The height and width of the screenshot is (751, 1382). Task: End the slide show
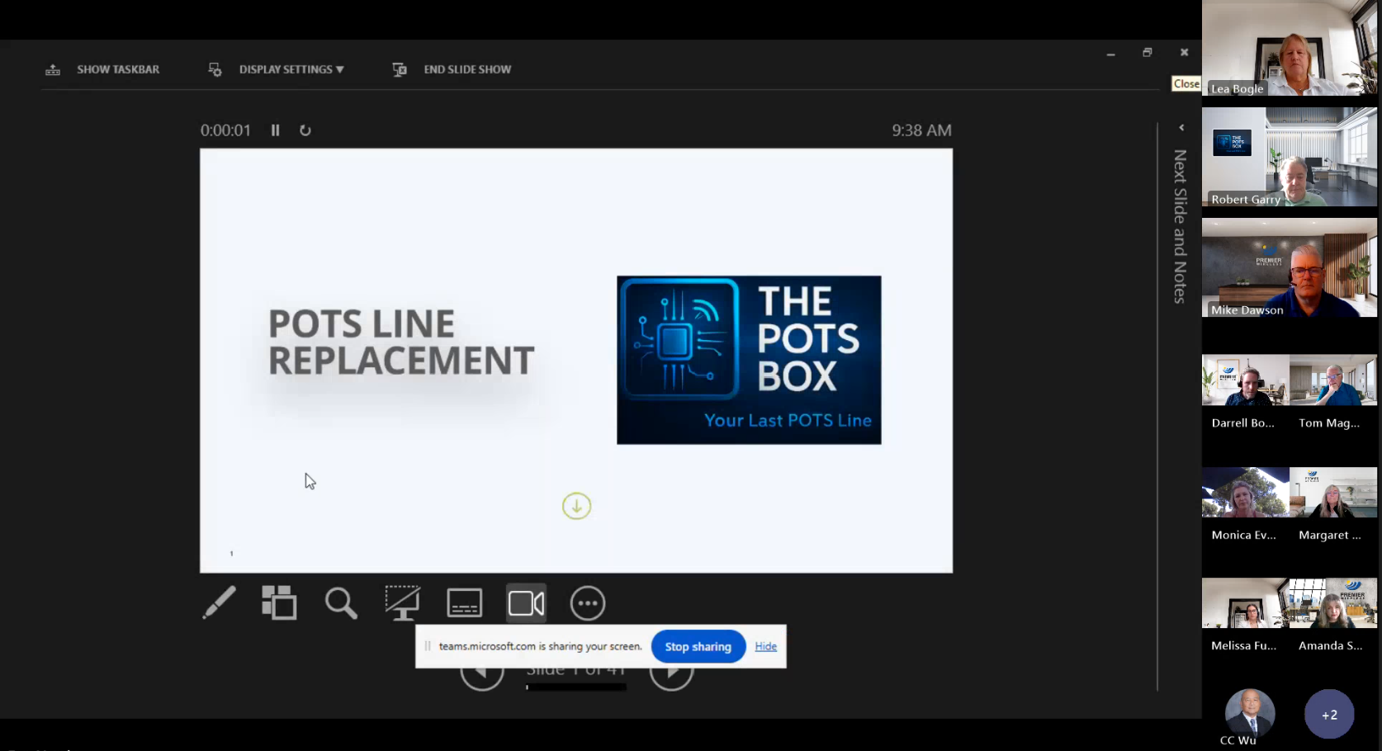[452, 69]
